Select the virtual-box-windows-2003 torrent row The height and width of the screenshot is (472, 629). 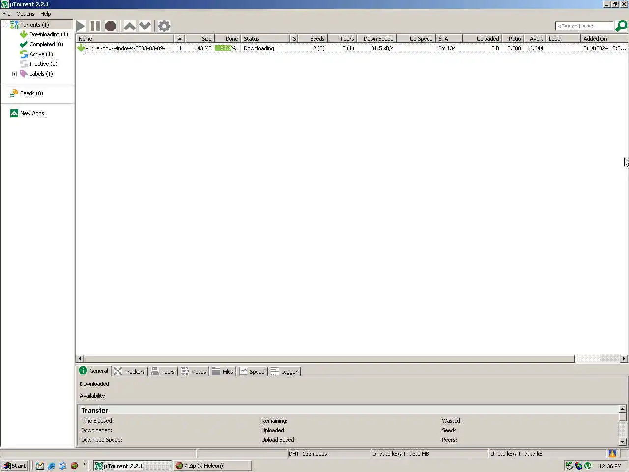(x=352, y=48)
